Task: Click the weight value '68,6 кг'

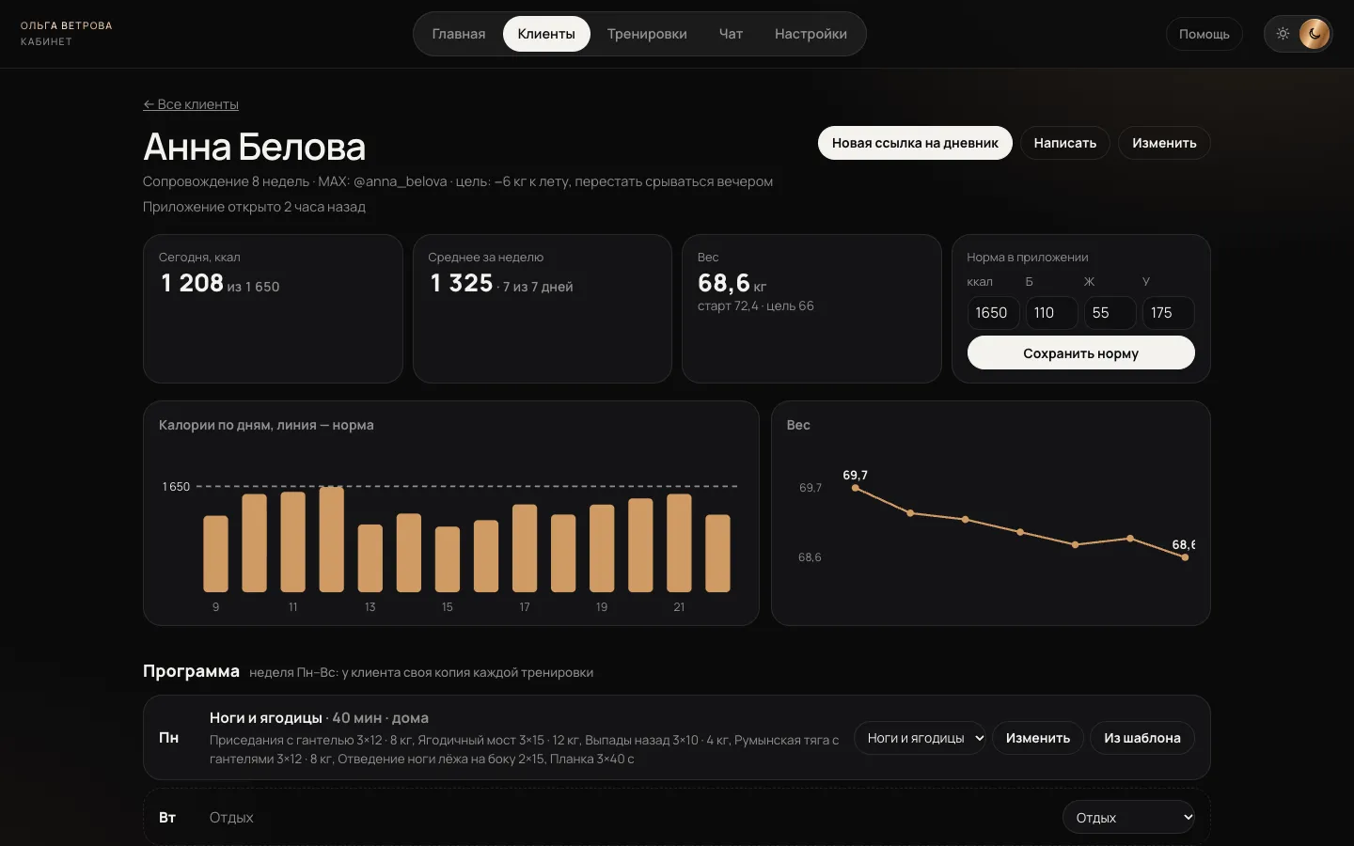Action: (x=732, y=283)
